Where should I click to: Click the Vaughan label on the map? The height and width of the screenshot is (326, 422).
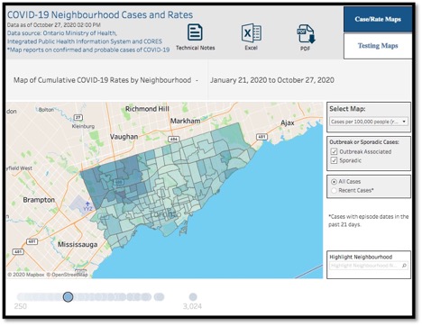point(124,137)
